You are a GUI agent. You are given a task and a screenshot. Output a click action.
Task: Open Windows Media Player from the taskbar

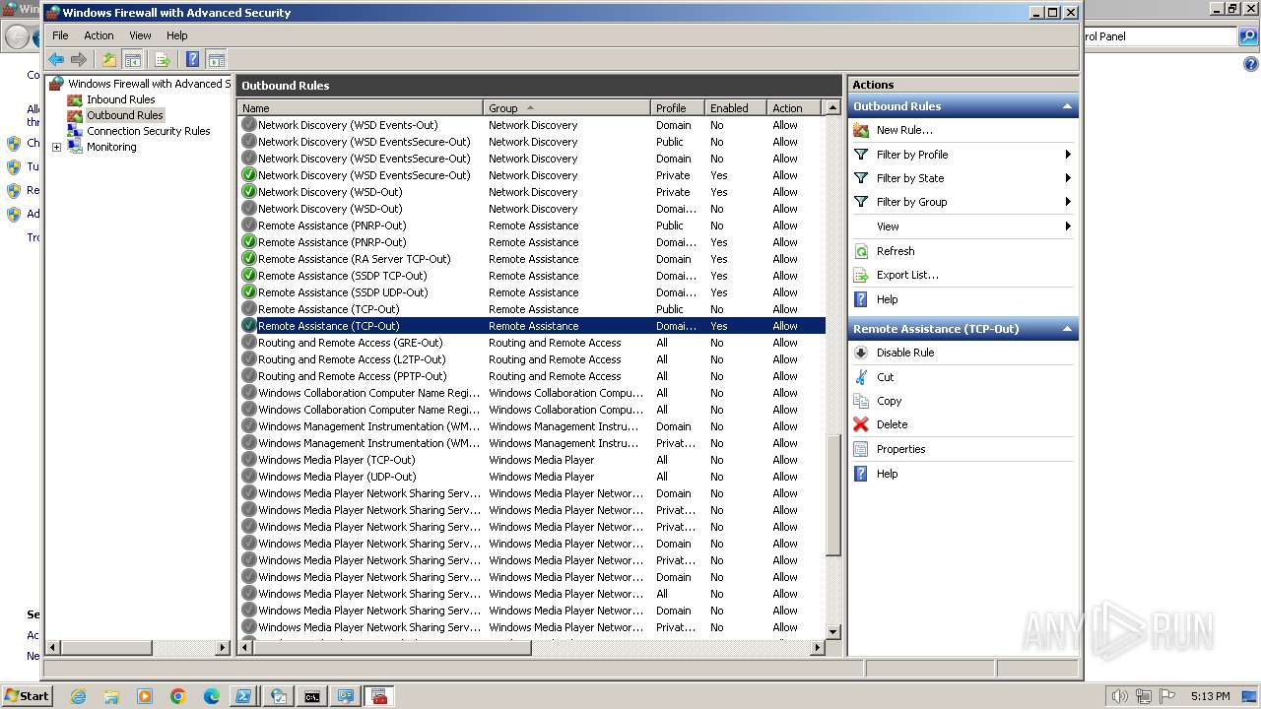point(145,696)
